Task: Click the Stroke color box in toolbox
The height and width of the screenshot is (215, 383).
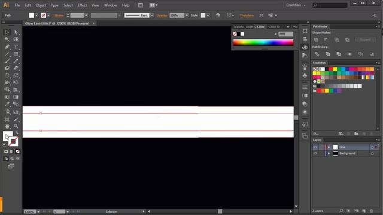Action: (13, 142)
